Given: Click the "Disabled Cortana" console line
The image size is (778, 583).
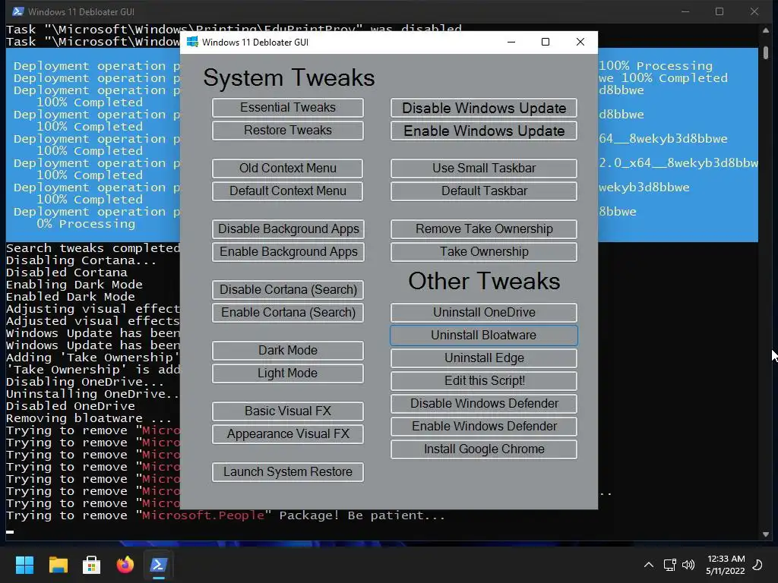Looking at the screenshot, I should (67, 273).
